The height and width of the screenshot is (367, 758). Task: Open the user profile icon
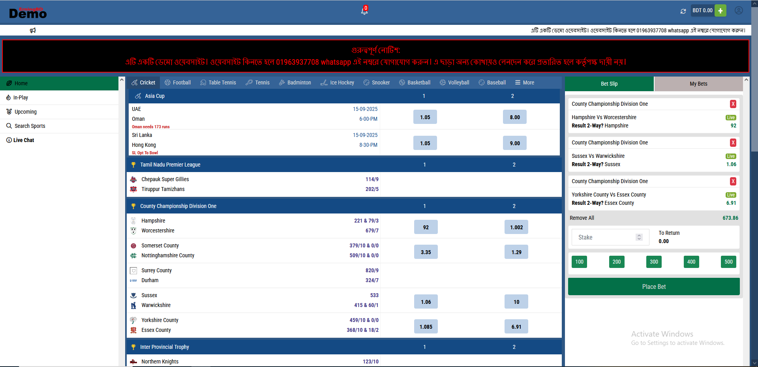738,11
